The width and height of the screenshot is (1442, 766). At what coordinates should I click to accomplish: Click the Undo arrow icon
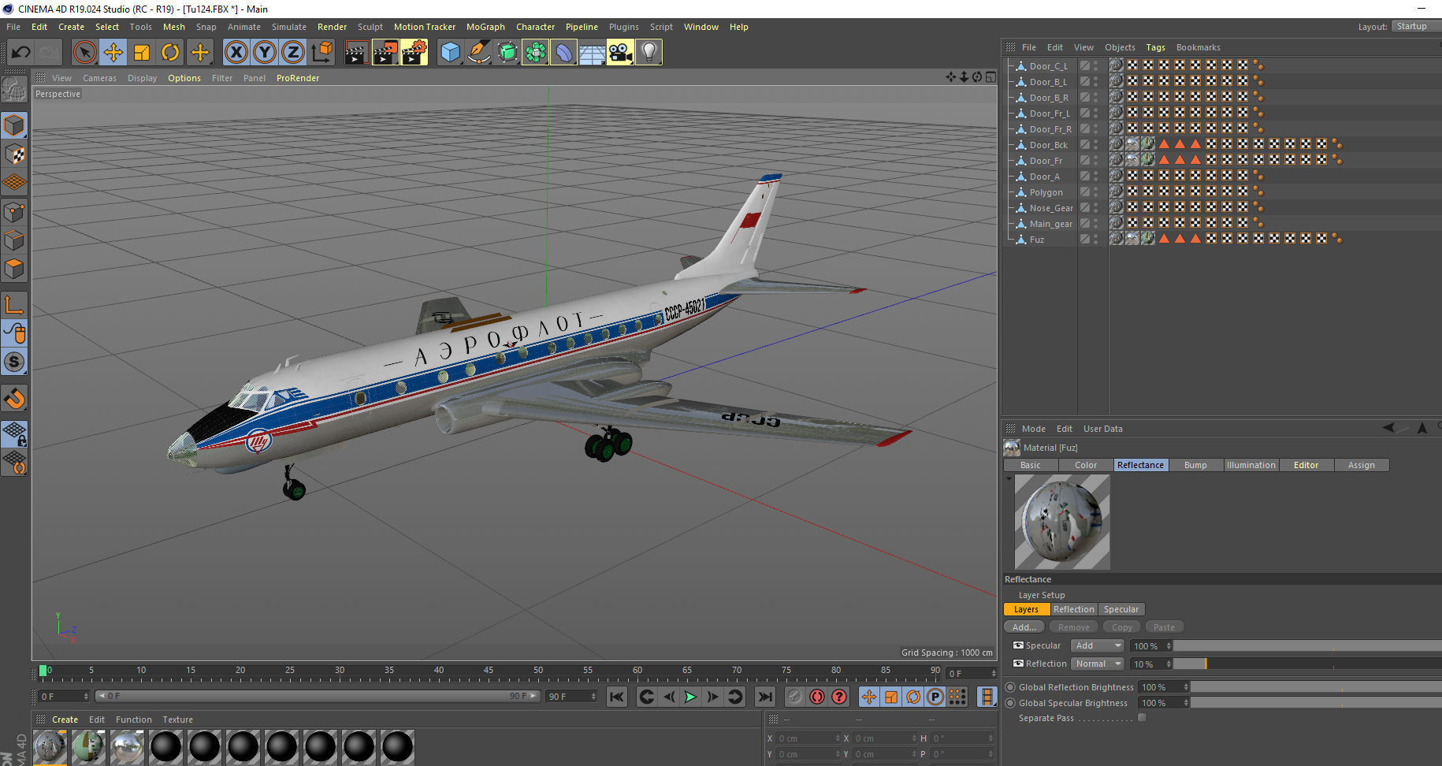[x=21, y=53]
